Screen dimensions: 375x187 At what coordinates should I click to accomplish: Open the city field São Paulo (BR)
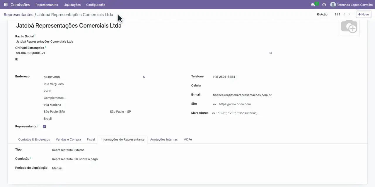pyautogui.click(x=54, y=112)
